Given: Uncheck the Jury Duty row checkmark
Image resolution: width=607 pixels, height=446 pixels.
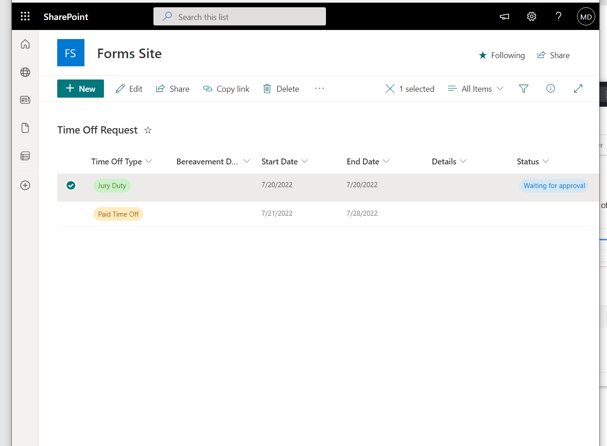Looking at the screenshot, I should (x=71, y=185).
